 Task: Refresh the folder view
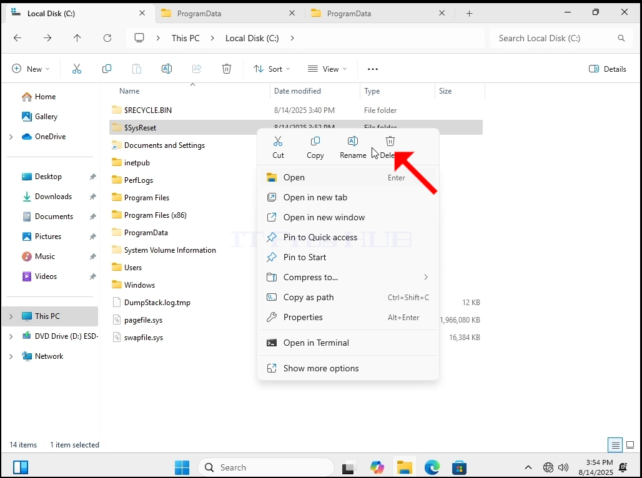click(x=107, y=38)
